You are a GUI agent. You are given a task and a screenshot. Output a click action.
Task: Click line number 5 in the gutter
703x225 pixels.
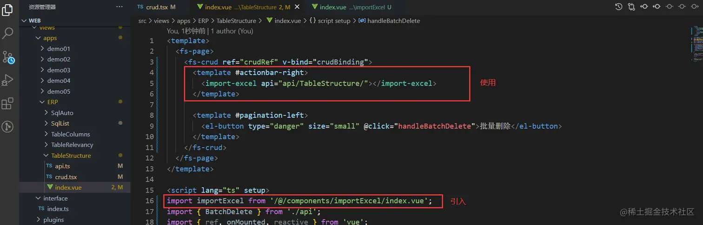point(152,84)
